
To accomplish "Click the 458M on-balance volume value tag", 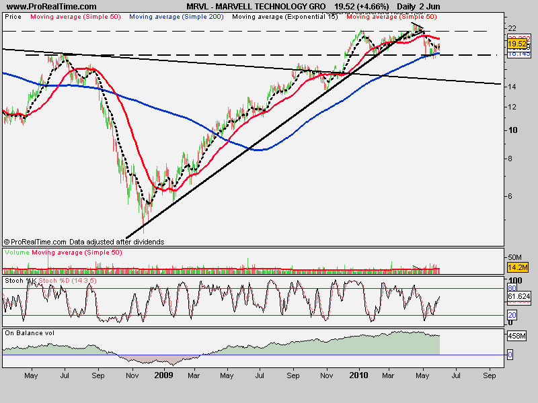I will [x=516, y=337].
